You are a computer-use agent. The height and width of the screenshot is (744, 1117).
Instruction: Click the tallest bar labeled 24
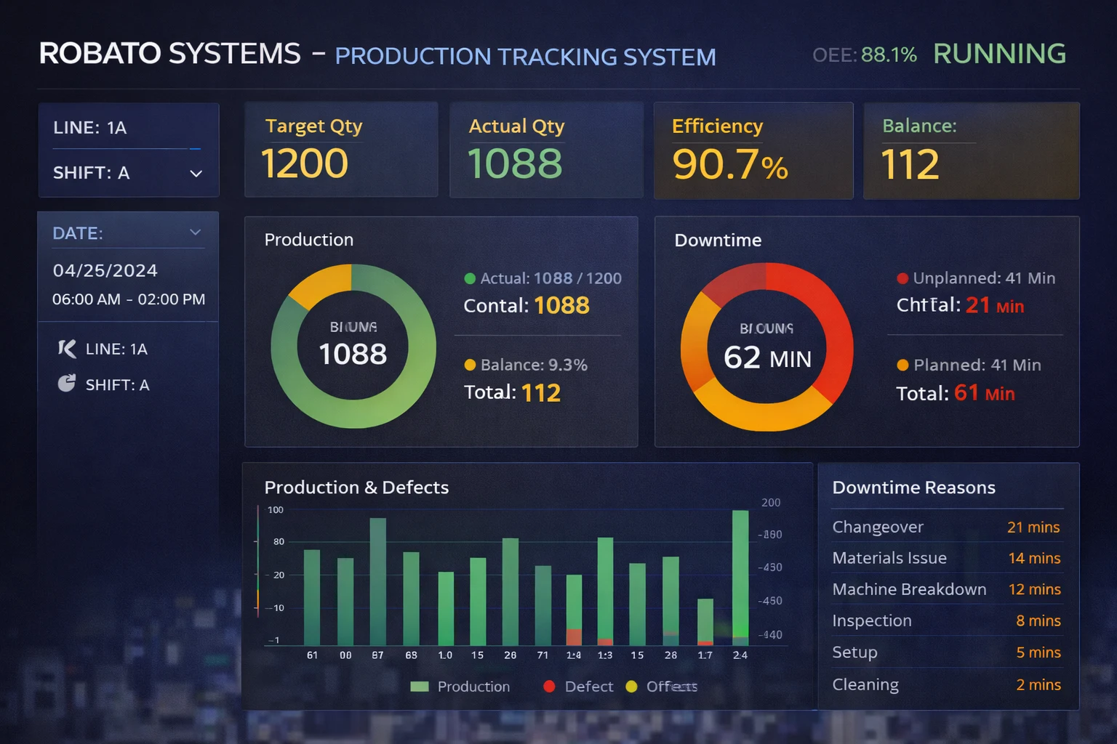(x=740, y=574)
